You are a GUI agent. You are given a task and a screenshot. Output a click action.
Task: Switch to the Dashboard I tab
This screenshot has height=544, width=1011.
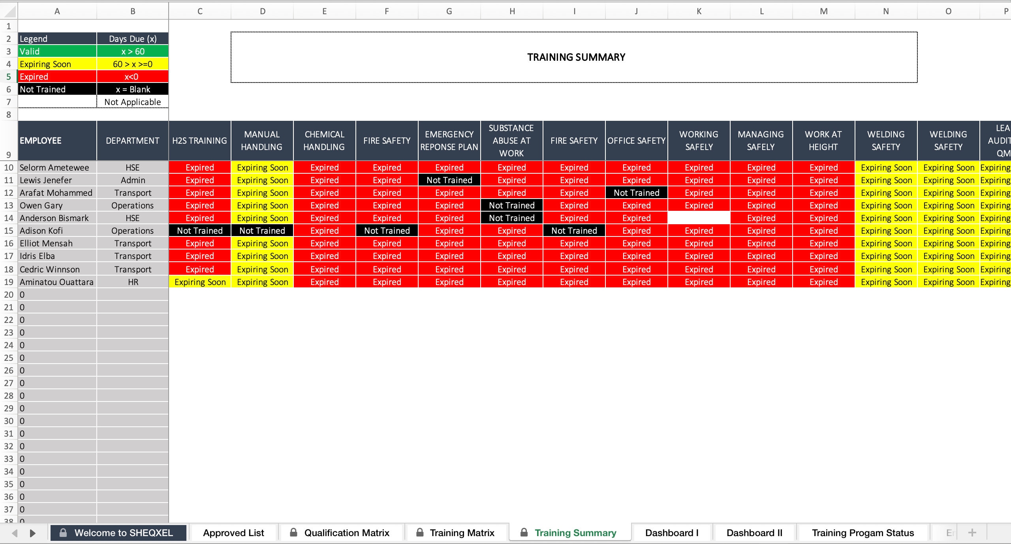[x=671, y=533]
